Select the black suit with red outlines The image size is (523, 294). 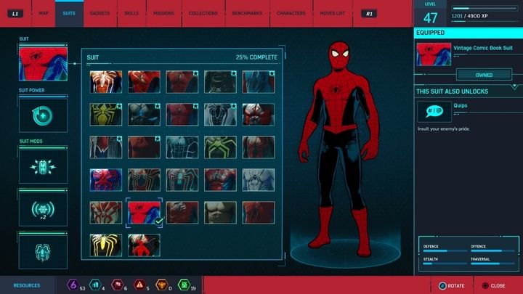(x=144, y=180)
